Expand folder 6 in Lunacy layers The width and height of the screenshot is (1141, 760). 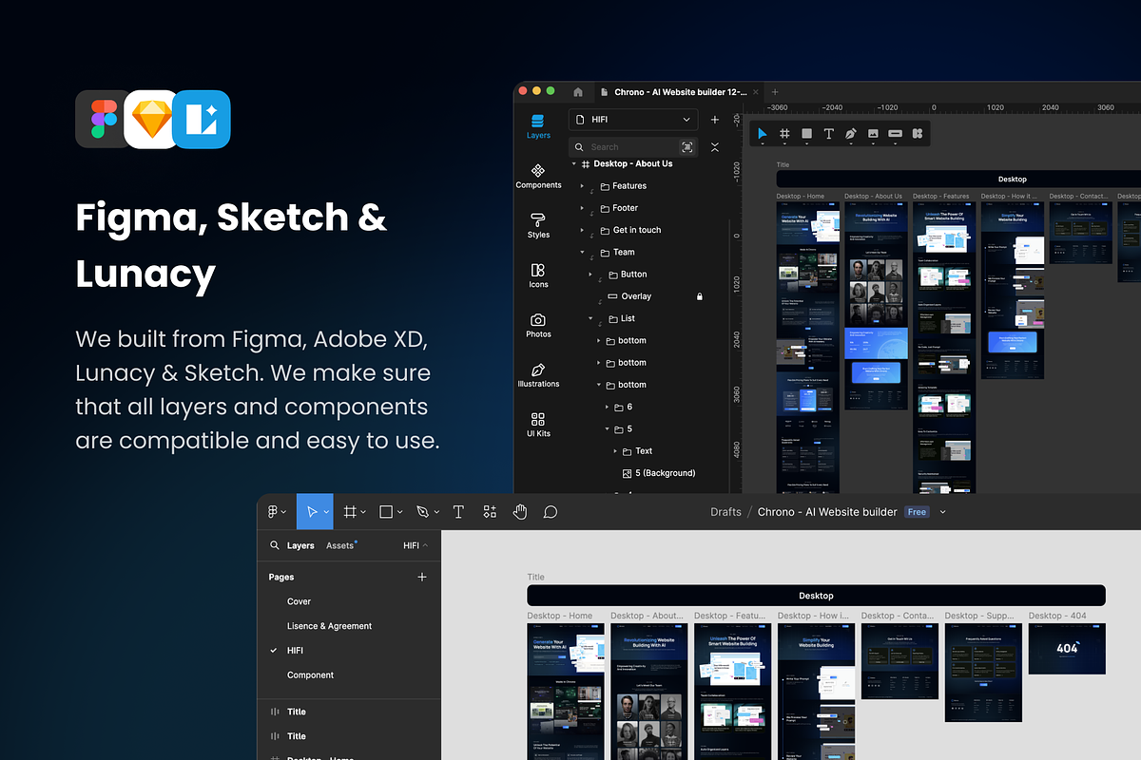(x=607, y=407)
